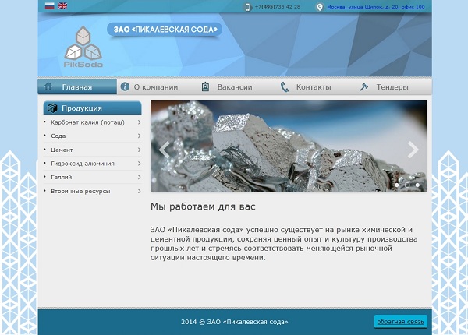This screenshot has width=468, height=335.
Task: Click the phone number +7(495) text
Action: tap(278, 7)
